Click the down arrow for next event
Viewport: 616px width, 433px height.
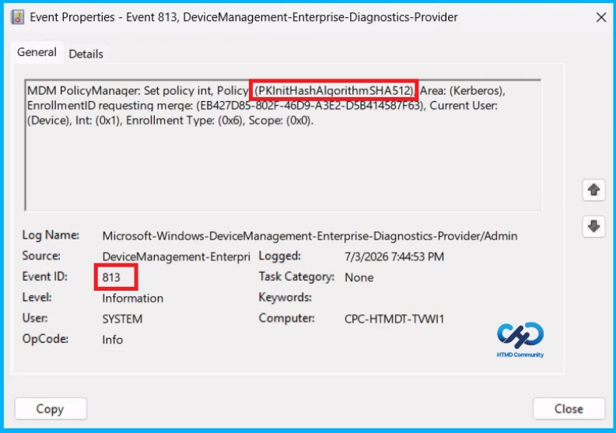point(593,226)
